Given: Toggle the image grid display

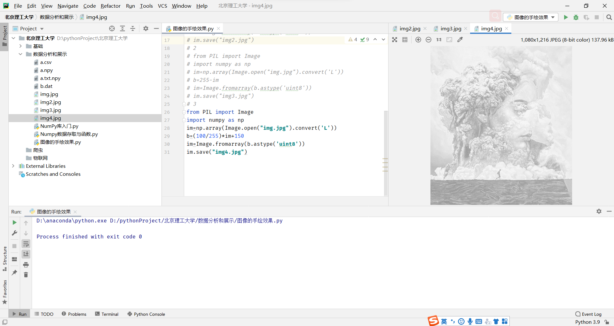Looking at the screenshot, I should pos(405,40).
